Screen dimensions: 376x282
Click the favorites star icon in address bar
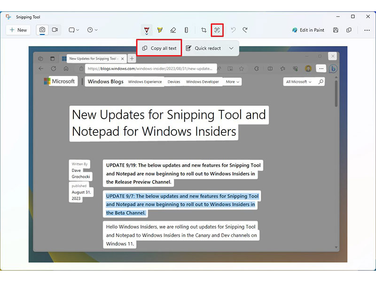241,69
